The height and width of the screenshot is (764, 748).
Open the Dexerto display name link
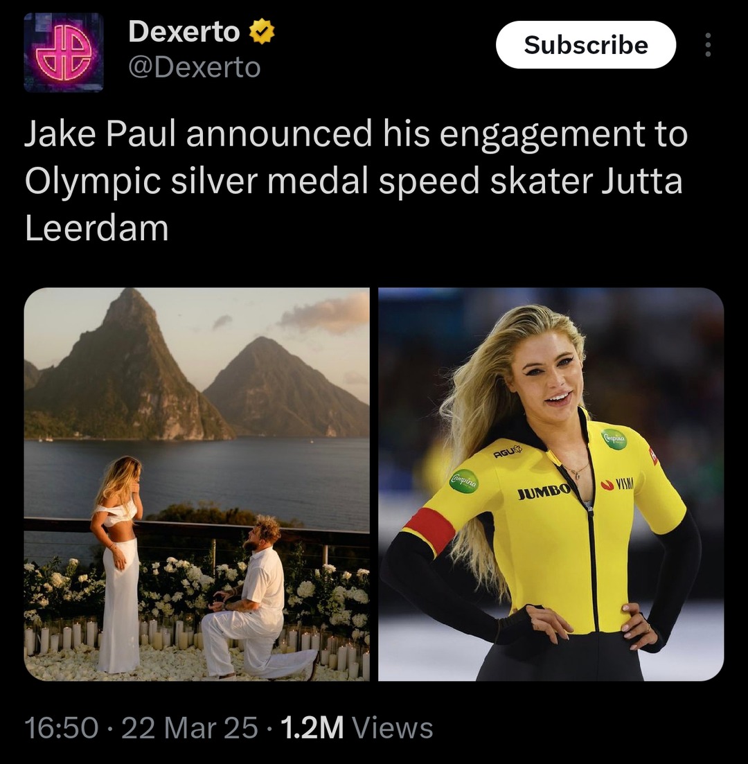[184, 32]
